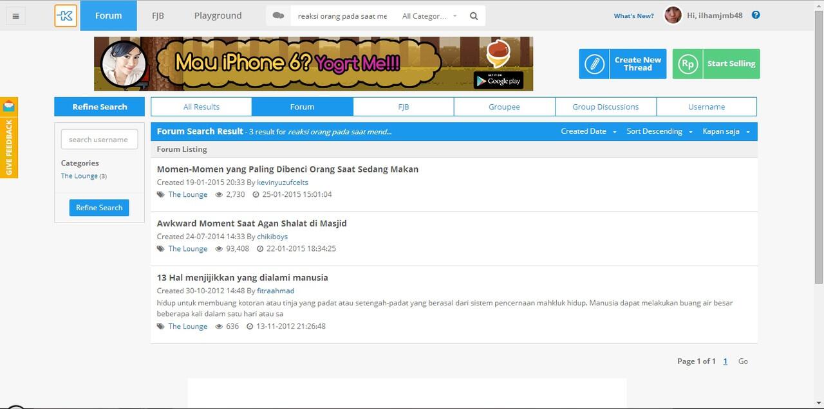824x409 pixels.
Task: Filter by The Lounge category in sidebar
Action: coord(79,176)
